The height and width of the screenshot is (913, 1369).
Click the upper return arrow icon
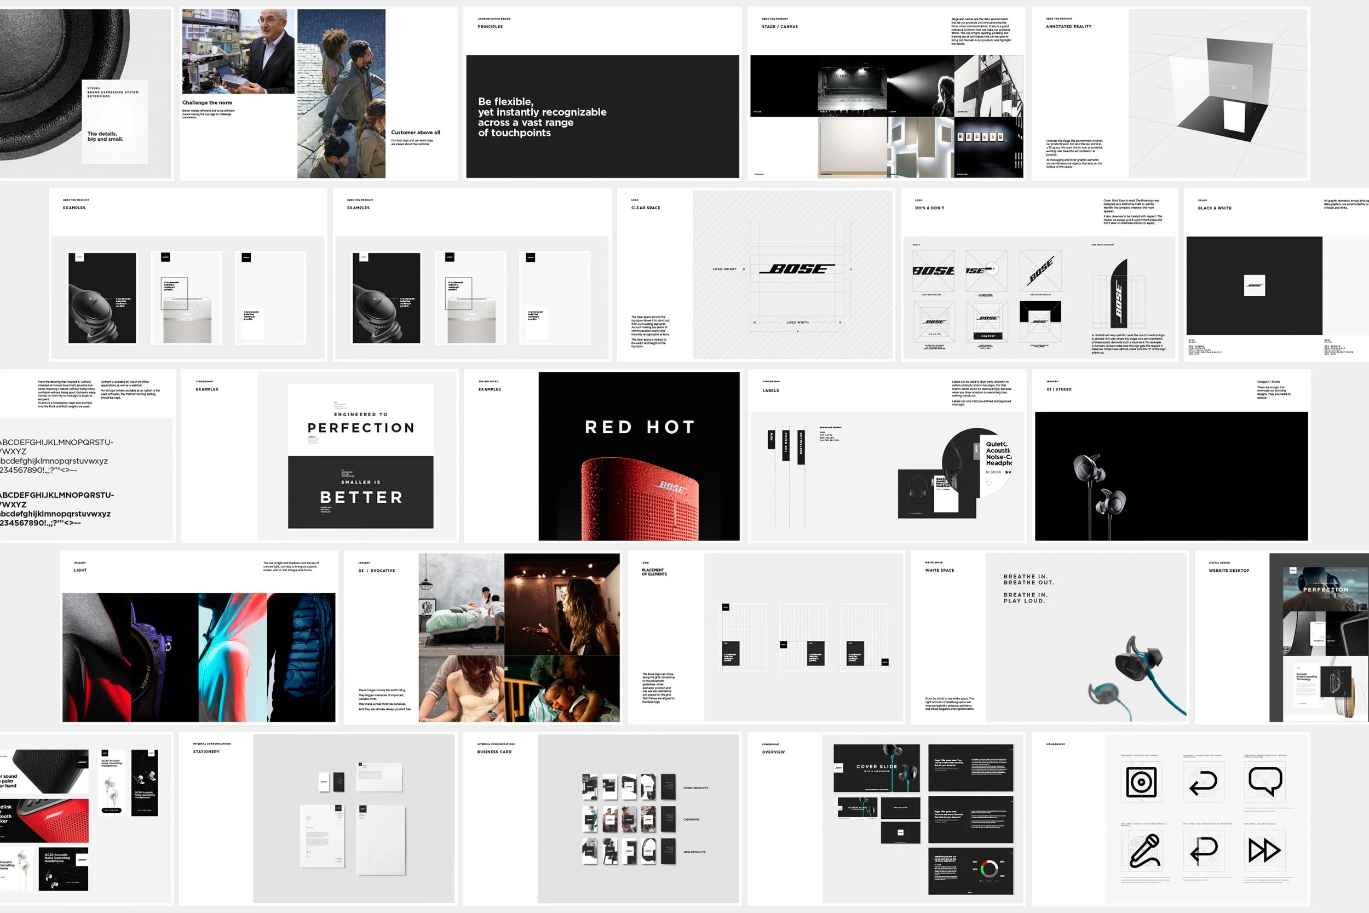click(1203, 783)
